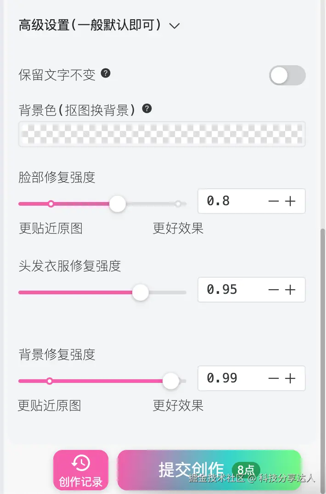Image resolution: width=326 pixels, height=494 pixels.
Task: Click the help icon beside 背景色(抠图换背景)
Action: [x=146, y=109]
